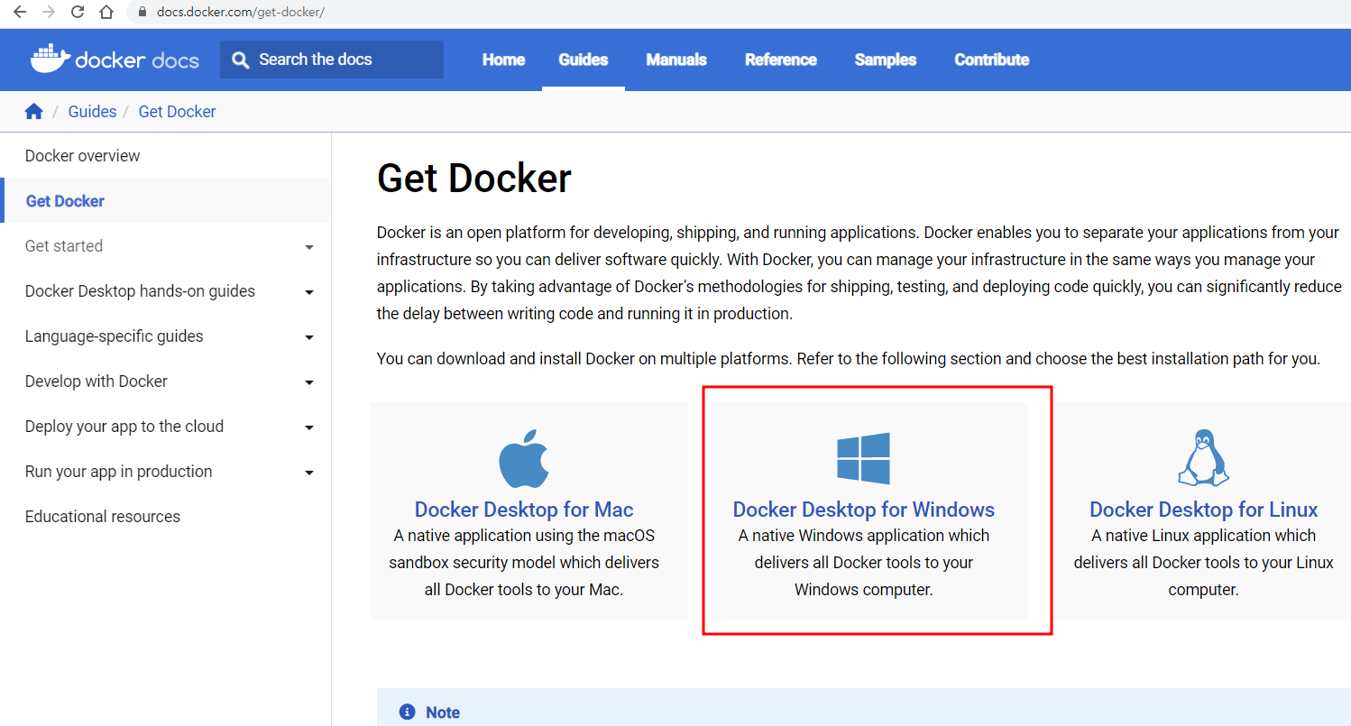This screenshot has height=726, width=1351.
Task: Open the Samples tab
Action: click(886, 60)
